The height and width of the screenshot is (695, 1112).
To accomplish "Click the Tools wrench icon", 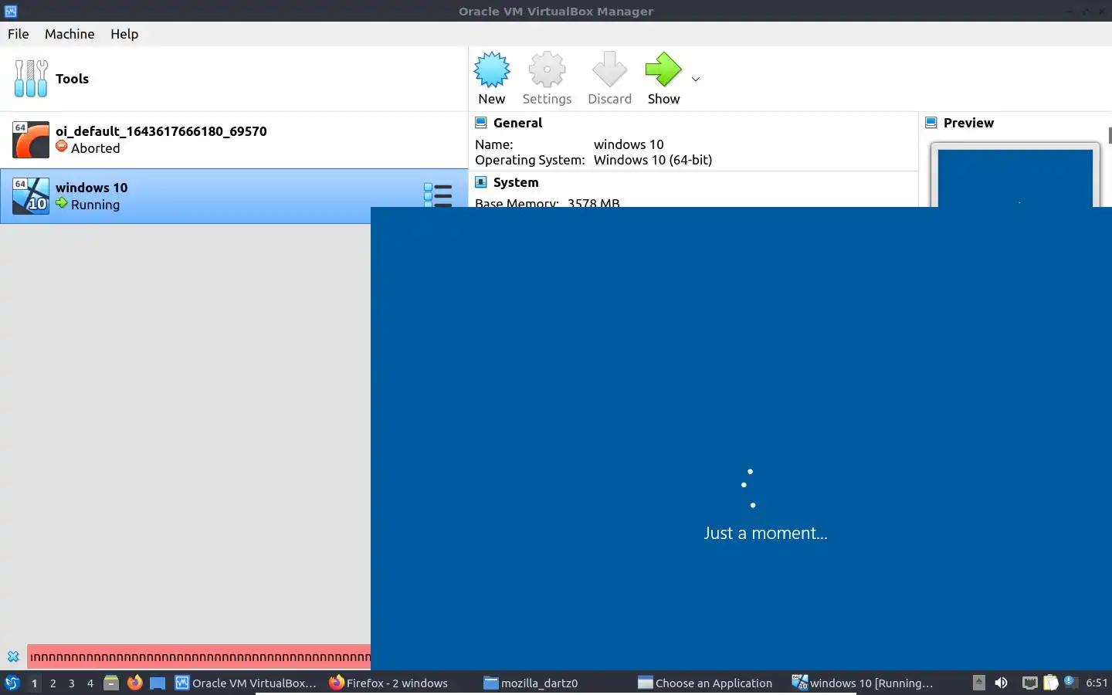I will [31, 79].
